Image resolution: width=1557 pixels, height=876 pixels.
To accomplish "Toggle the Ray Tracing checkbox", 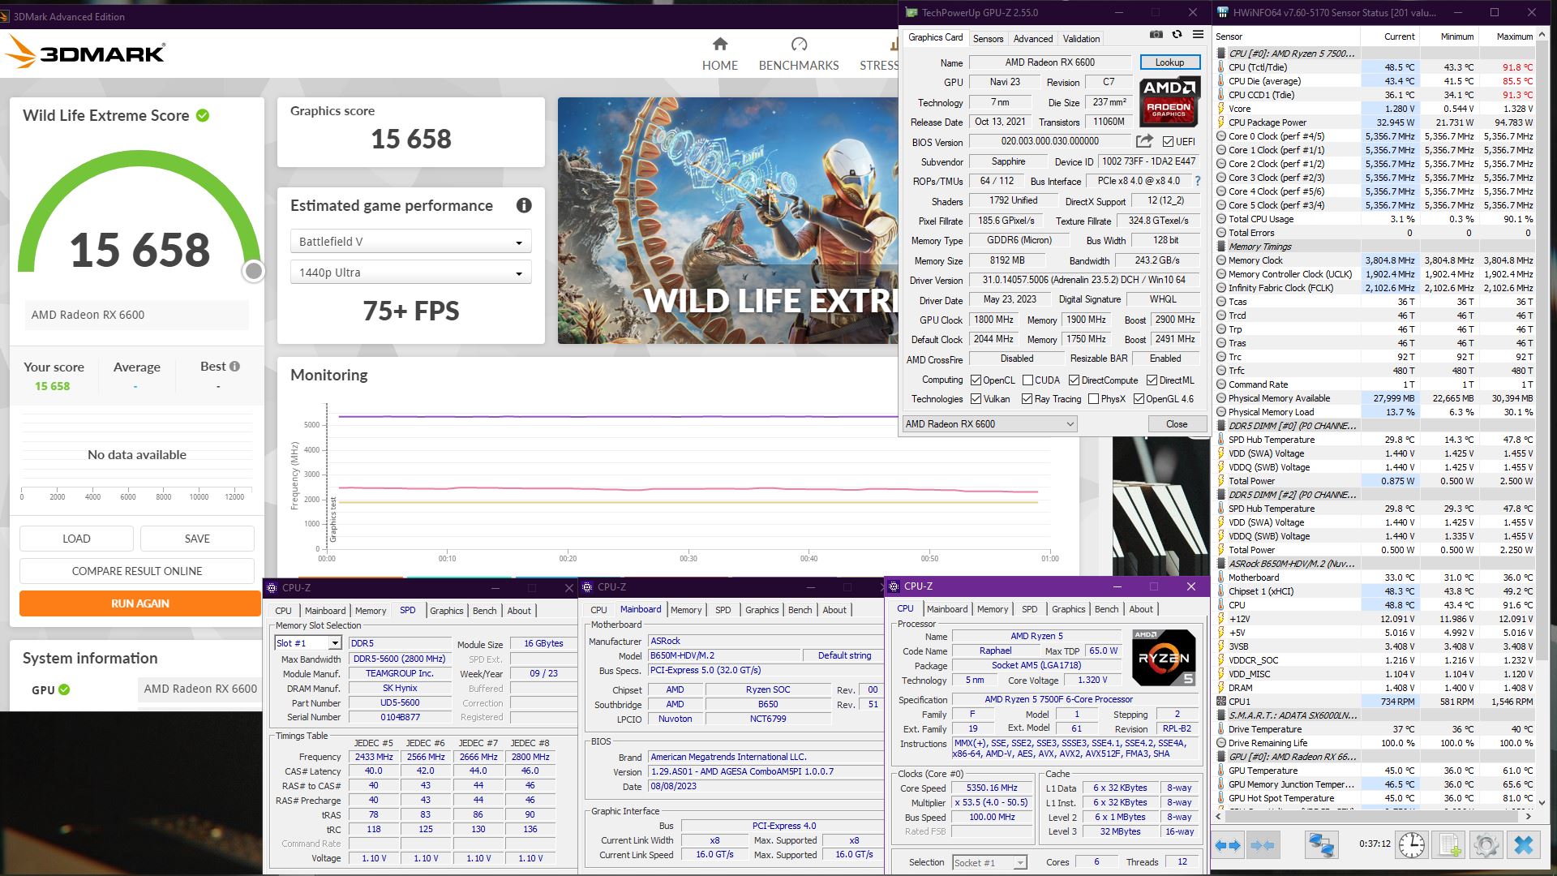I will point(1027,399).
